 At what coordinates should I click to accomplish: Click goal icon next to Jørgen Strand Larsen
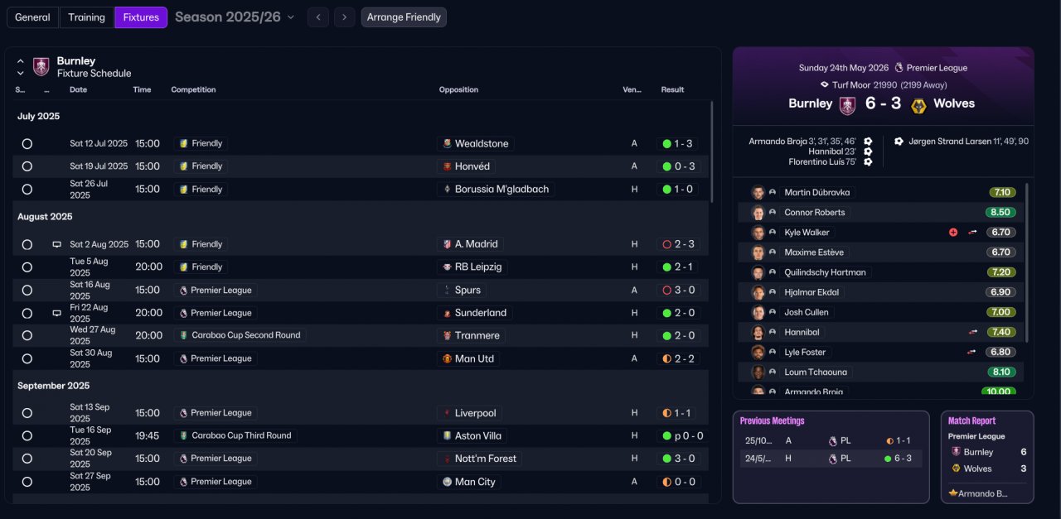(x=899, y=142)
